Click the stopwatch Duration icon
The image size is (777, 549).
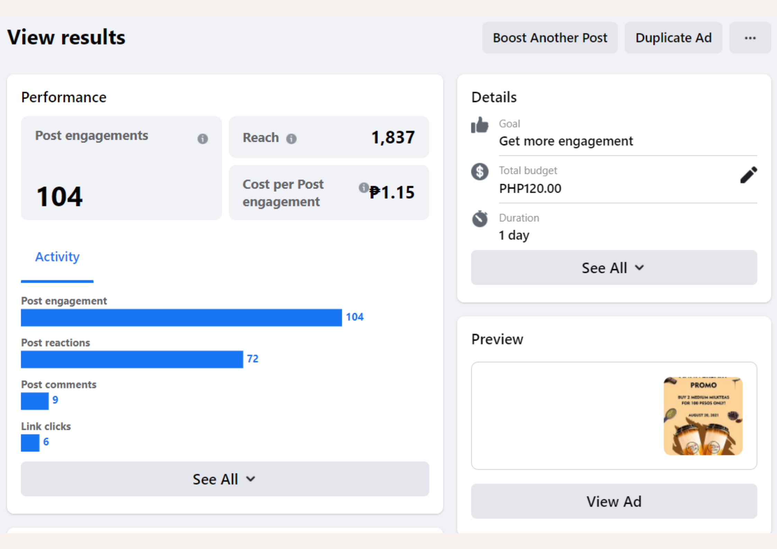coord(480,219)
